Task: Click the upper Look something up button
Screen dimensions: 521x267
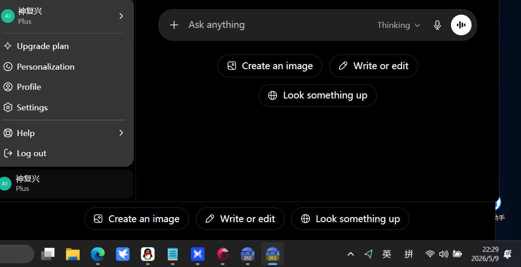Action: tap(318, 95)
